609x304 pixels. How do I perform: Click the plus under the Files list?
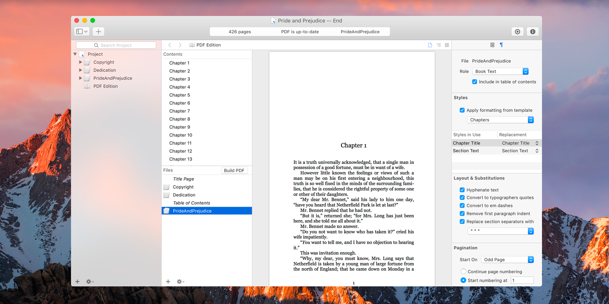pyautogui.click(x=168, y=281)
